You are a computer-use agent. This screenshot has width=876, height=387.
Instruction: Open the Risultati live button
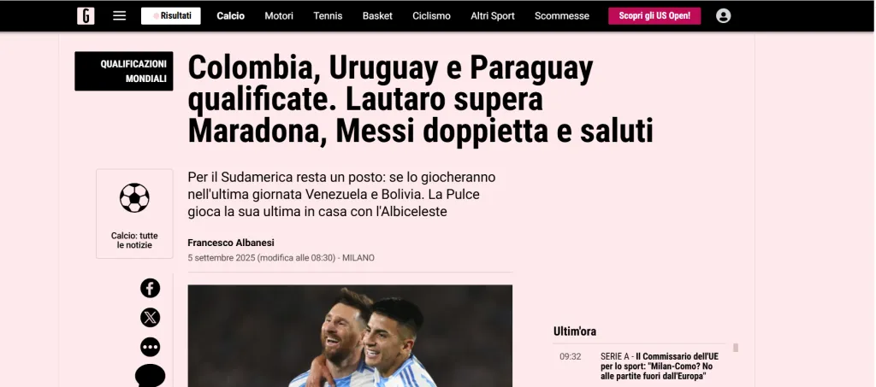click(x=170, y=15)
